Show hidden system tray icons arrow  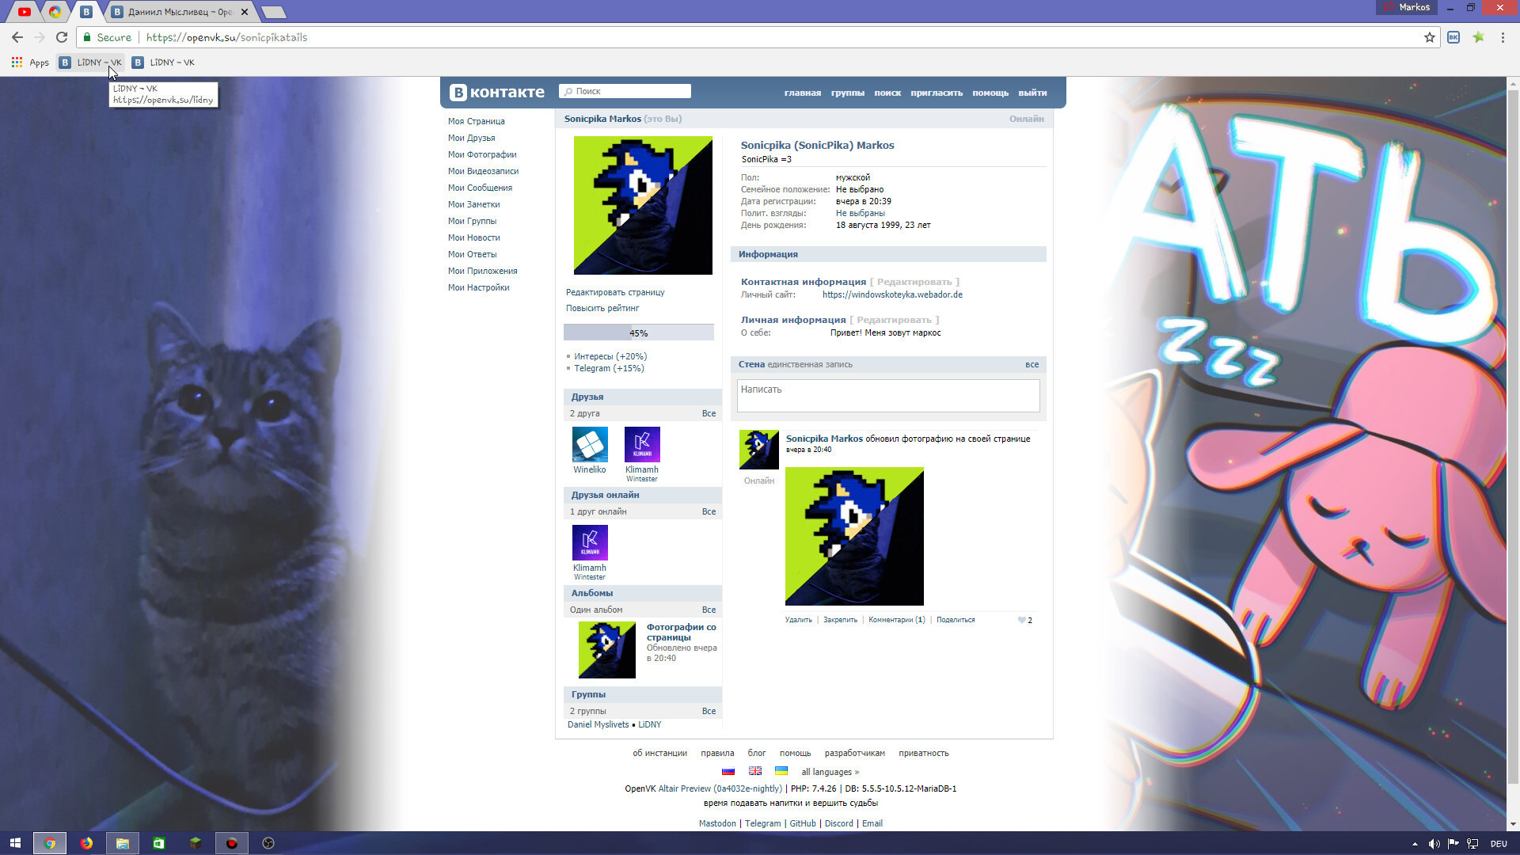click(x=1415, y=844)
